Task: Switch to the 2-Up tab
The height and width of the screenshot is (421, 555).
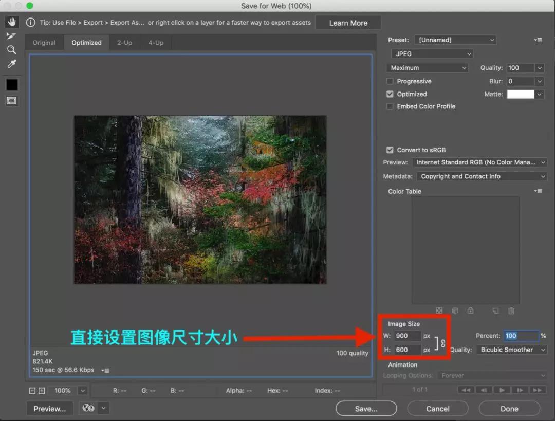Action: click(x=124, y=43)
